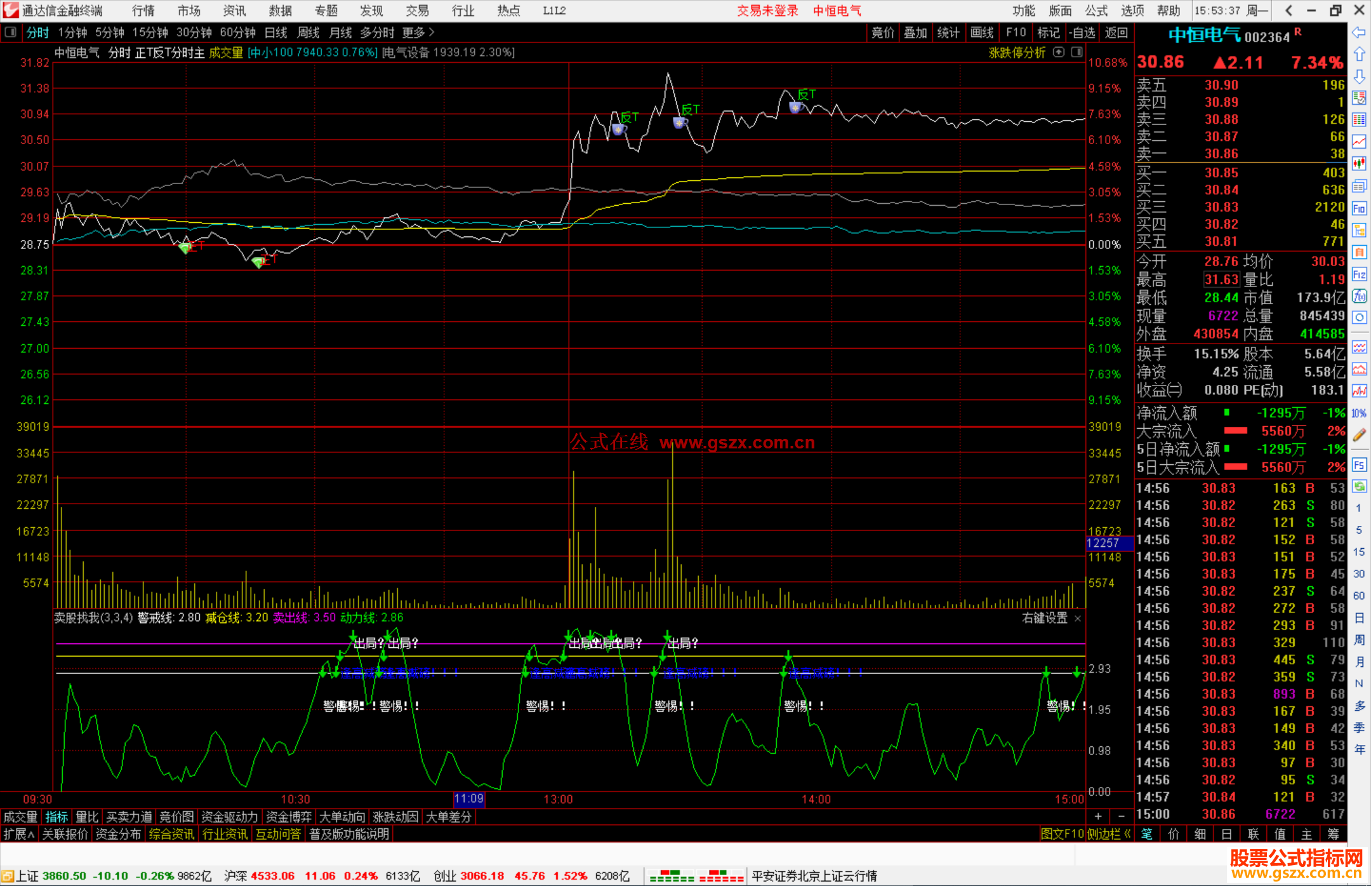
Task: Select the pencil drawing tool icon
Action: click(1359, 435)
